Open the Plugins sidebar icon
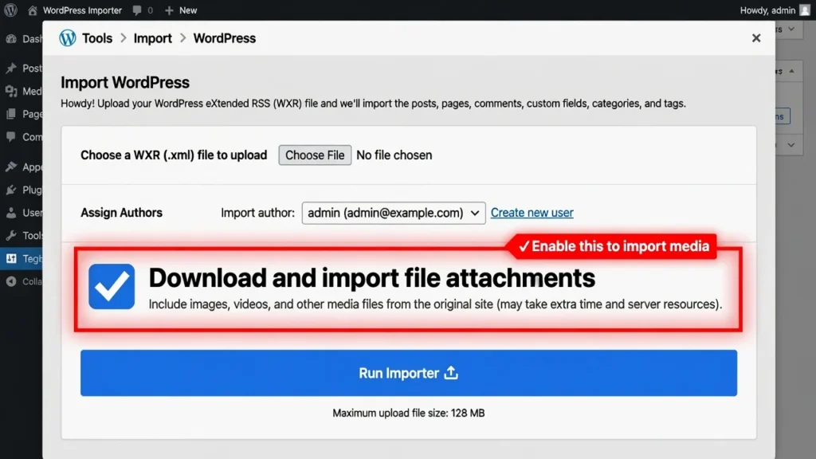816x459 pixels. [x=11, y=190]
